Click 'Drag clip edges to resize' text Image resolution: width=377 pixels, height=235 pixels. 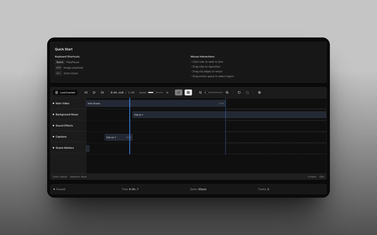(207, 71)
